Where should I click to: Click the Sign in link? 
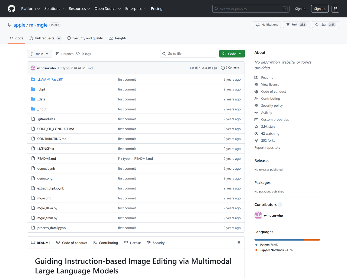coord(300,9)
